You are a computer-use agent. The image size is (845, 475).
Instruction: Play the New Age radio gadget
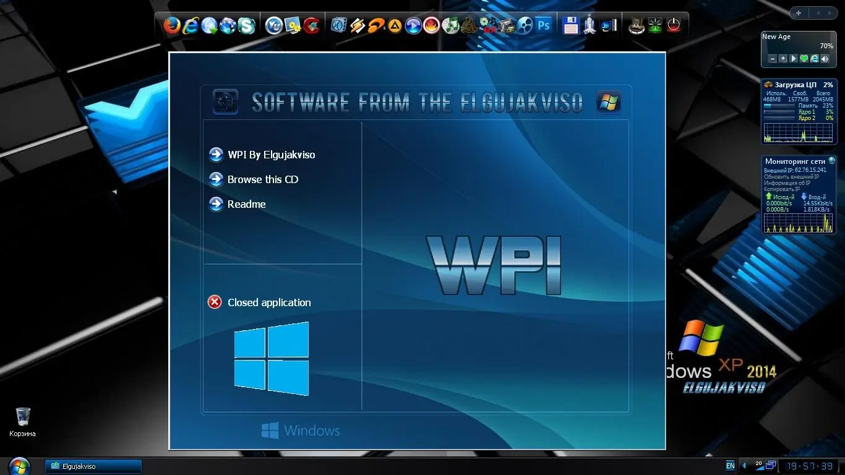(x=794, y=59)
